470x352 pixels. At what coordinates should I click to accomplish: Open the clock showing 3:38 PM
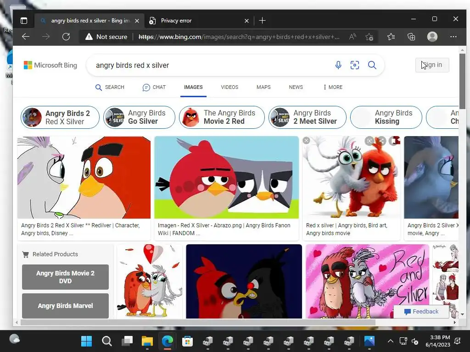tap(438, 341)
